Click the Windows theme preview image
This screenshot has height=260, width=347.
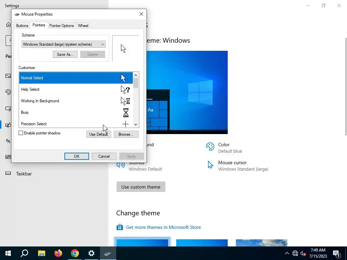(187, 92)
